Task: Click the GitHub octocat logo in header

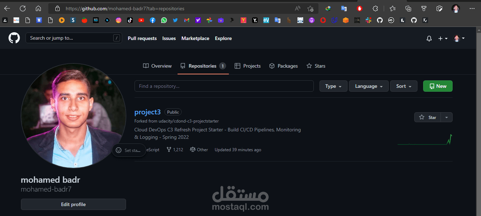Action: click(x=14, y=38)
